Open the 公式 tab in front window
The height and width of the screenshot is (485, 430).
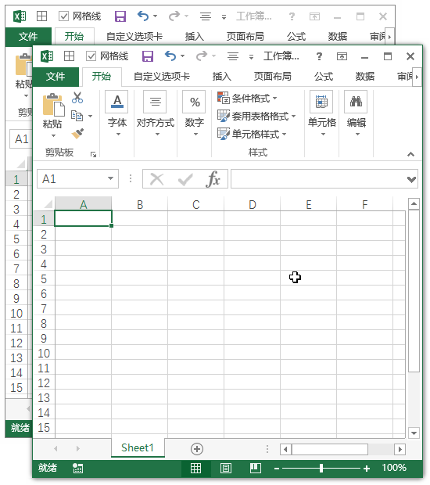point(324,76)
